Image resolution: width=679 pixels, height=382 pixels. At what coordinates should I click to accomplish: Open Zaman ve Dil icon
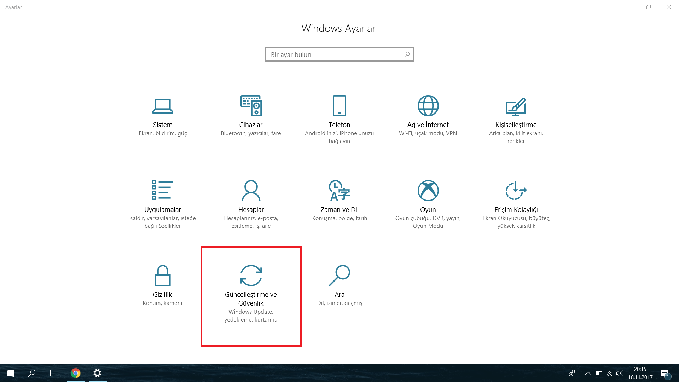(x=339, y=191)
